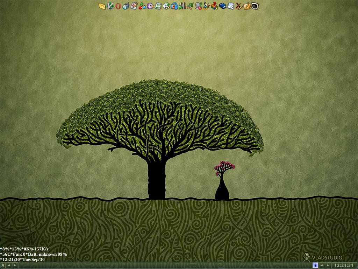Viewport: 358px width, 269px height.
Task: Launch the MPlayer M icon with play arrow
Action: 182,6
